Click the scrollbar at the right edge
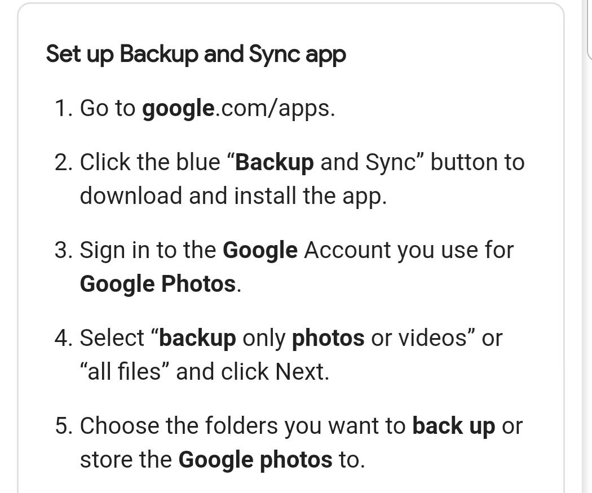592x493 pixels. point(589,29)
